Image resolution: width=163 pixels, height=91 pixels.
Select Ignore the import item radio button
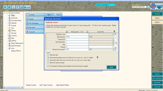[48, 60]
